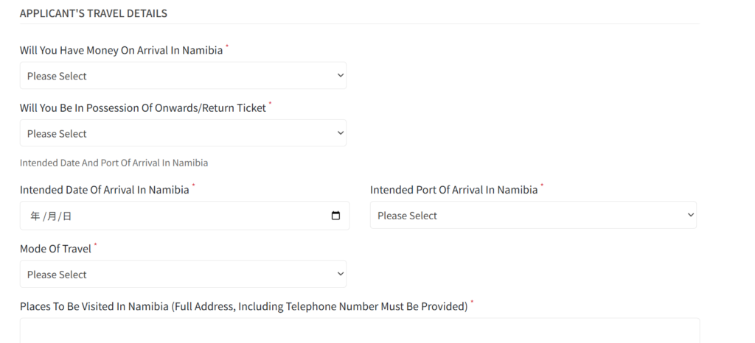Select the year (年) segment of arrival date
Image resolution: width=755 pixels, height=343 pixels.
pos(35,216)
